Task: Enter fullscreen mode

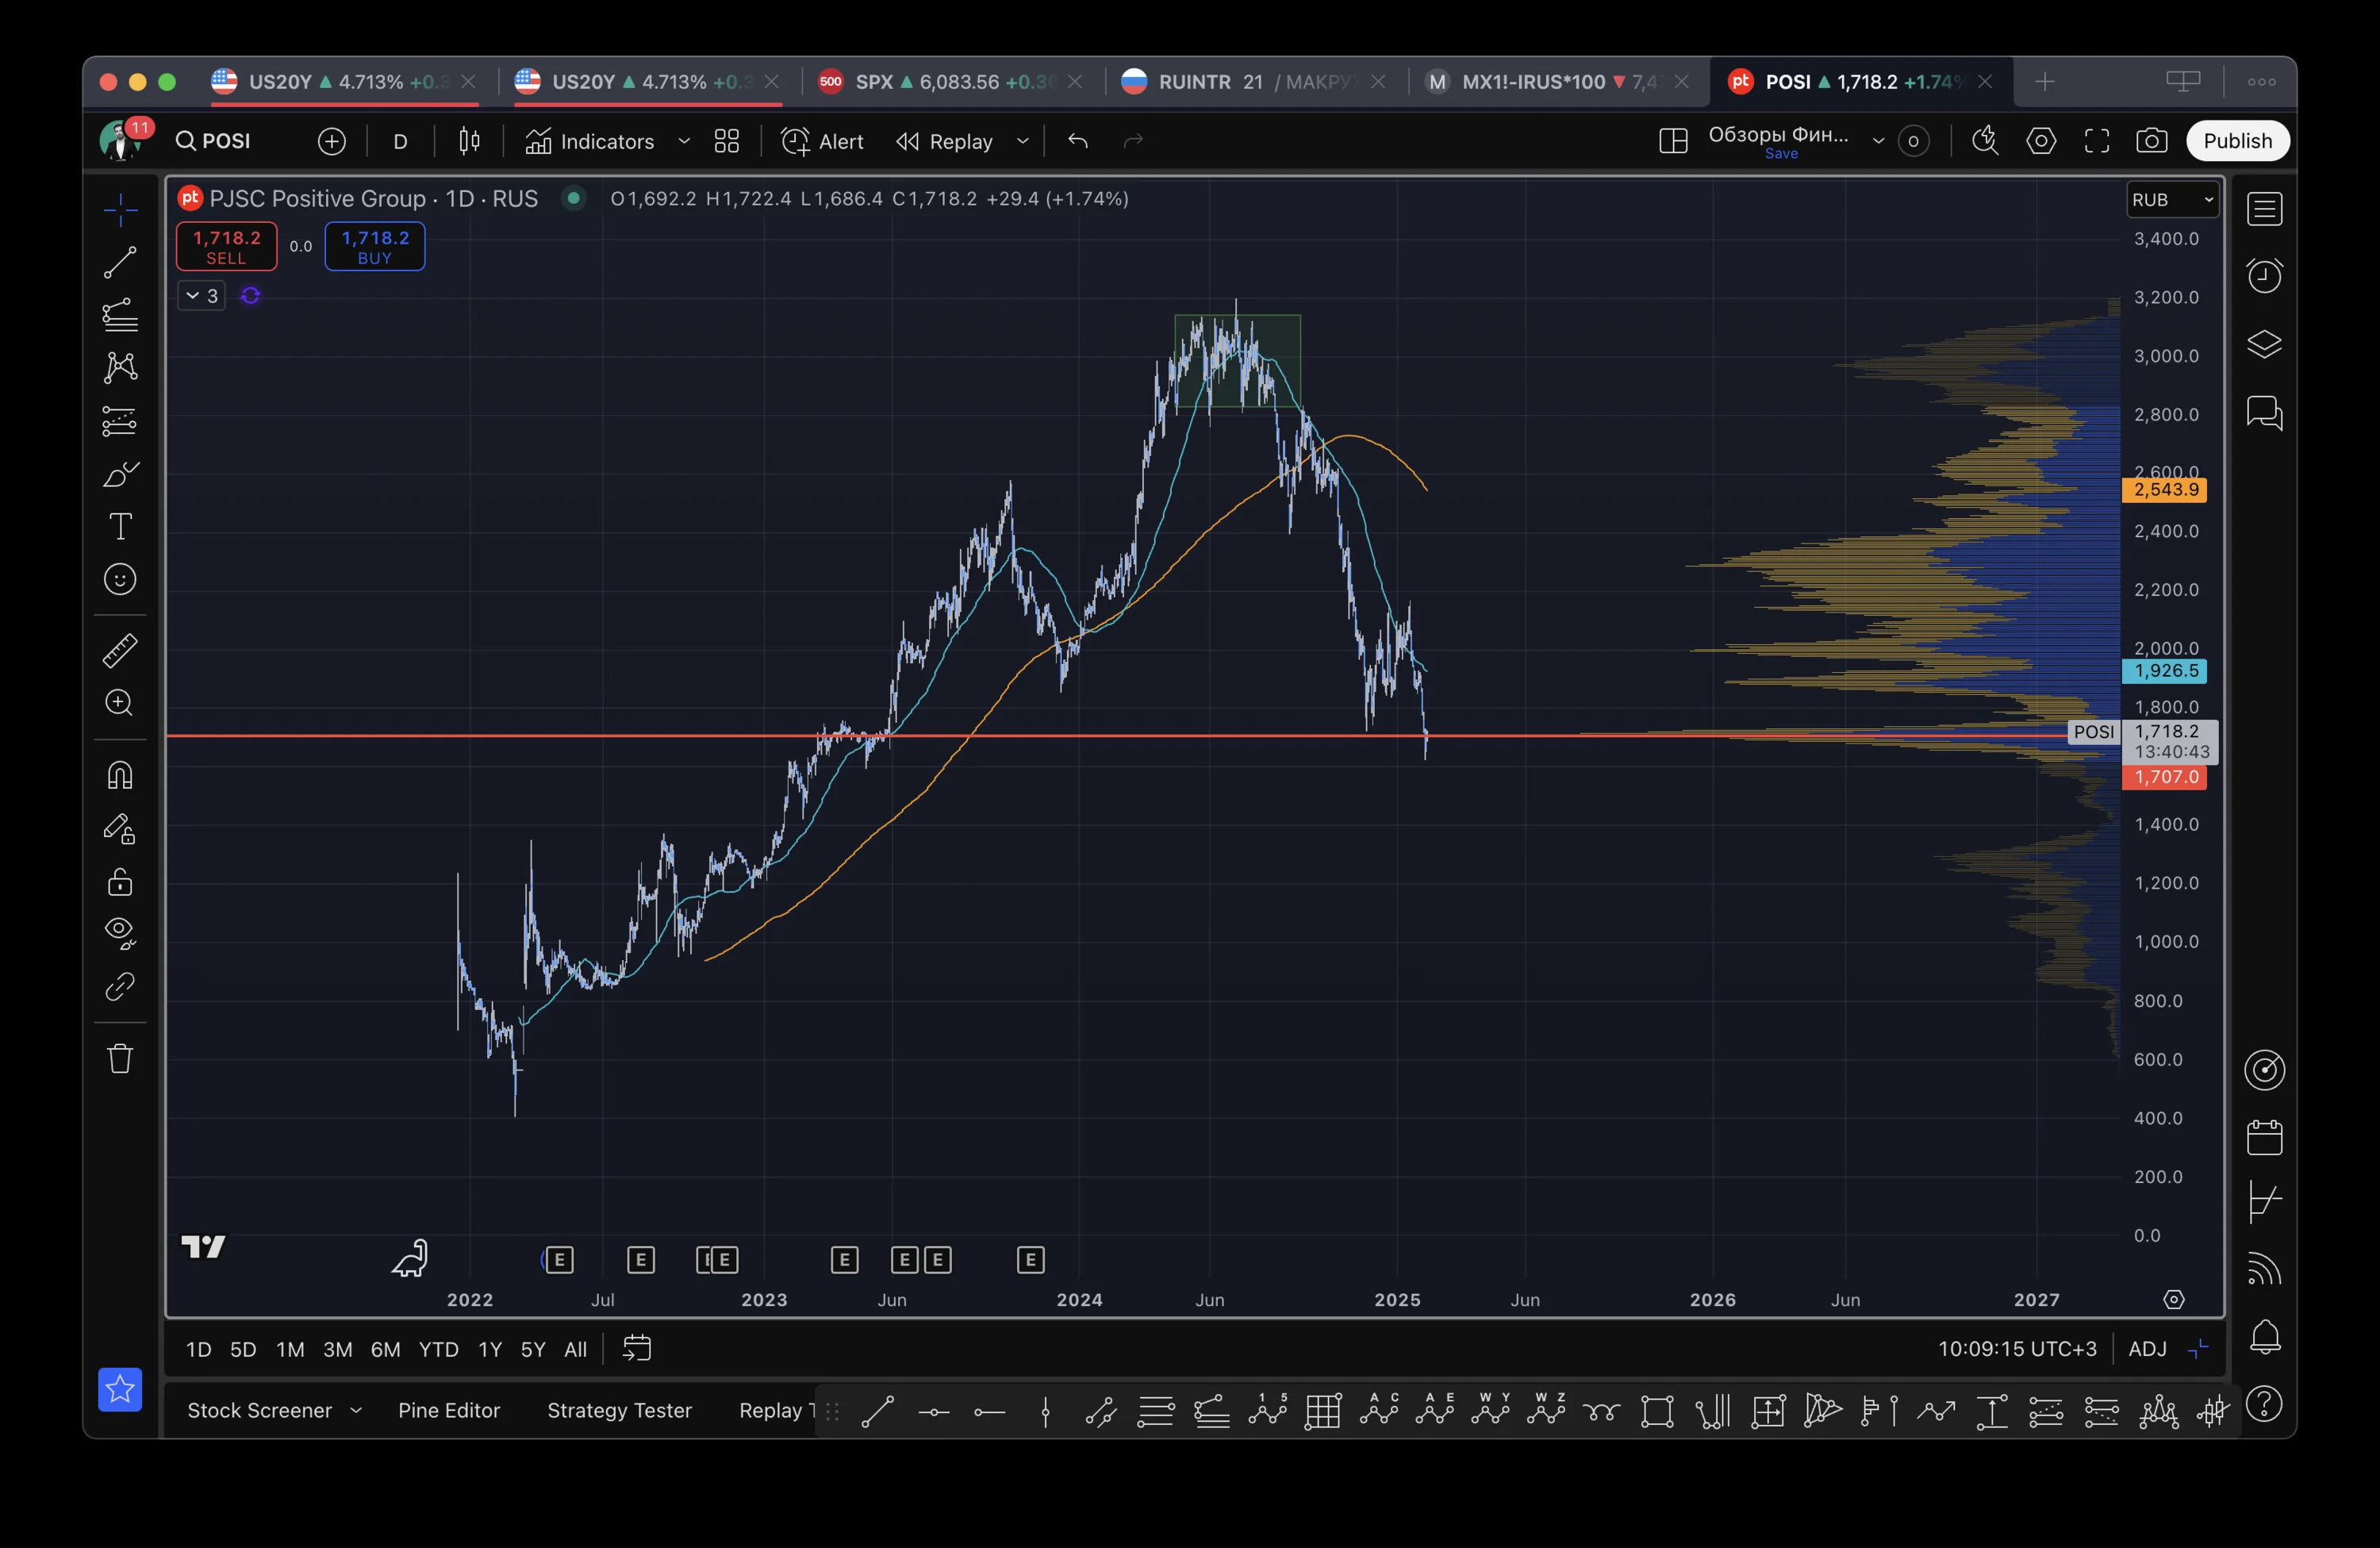Action: [x=2097, y=141]
